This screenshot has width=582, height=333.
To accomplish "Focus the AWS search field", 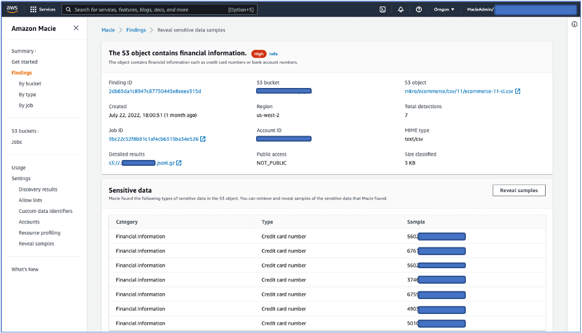I will pyautogui.click(x=160, y=10).
